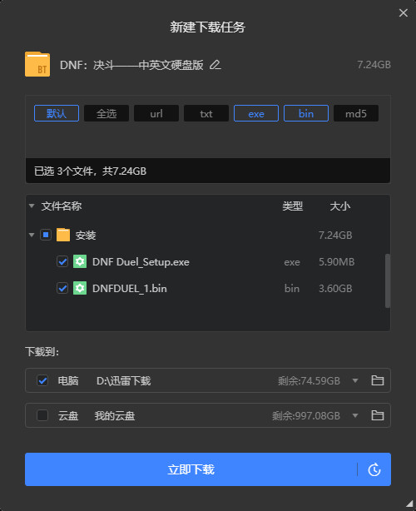Image resolution: width=416 pixels, height=511 pixels.
Task: Sort by the 类型 column
Action: [292, 206]
